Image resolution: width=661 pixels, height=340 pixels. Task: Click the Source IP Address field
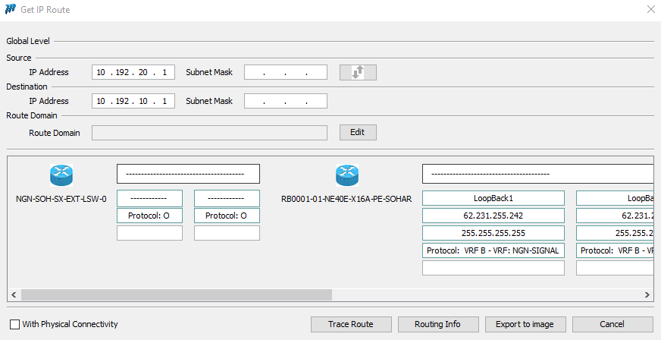[x=133, y=73]
